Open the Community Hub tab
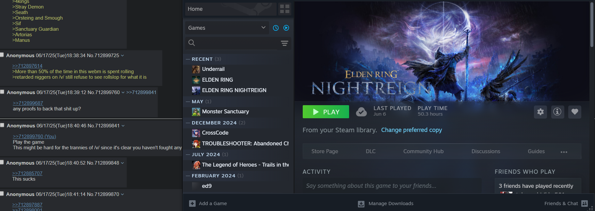Screen dimensions: 595x211 point(423,151)
